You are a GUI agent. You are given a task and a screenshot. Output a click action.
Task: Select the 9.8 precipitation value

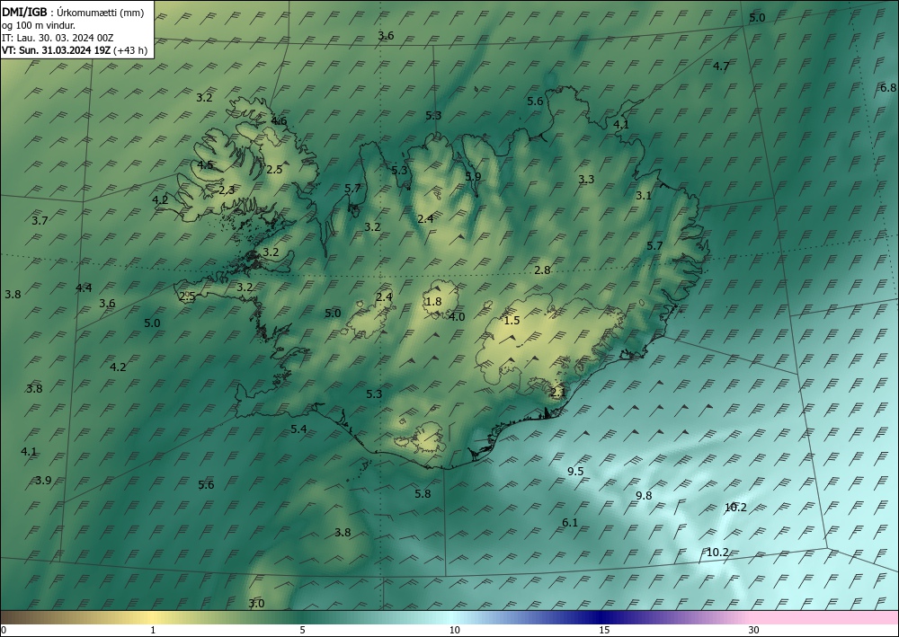tap(644, 496)
